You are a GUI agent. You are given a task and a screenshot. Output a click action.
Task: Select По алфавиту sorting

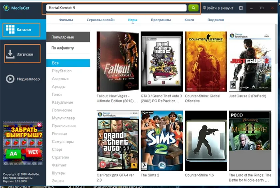click(68, 48)
